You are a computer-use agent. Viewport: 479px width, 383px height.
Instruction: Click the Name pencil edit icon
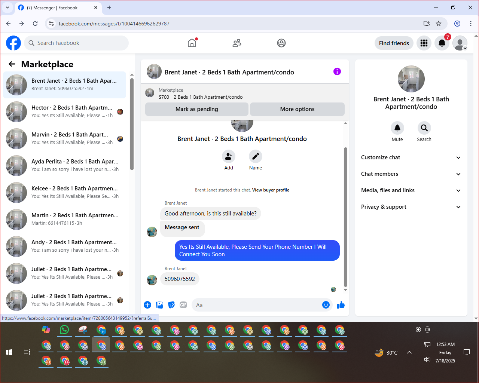[x=256, y=156]
